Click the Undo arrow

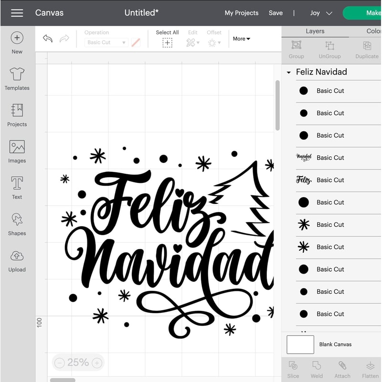coord(47,38)
